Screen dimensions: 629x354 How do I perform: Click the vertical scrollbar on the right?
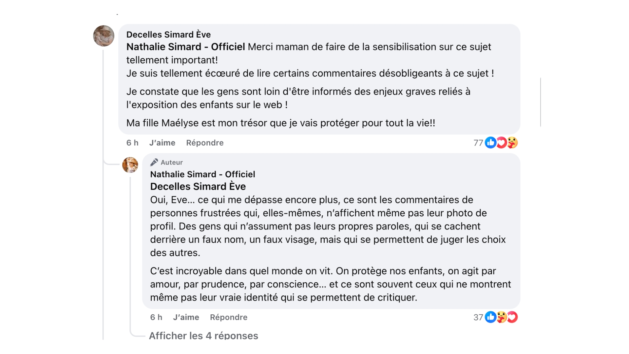[x=541, y=102]
